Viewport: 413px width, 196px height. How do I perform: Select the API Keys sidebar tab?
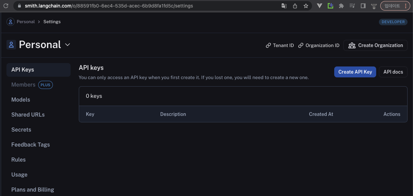coord(39,70)
